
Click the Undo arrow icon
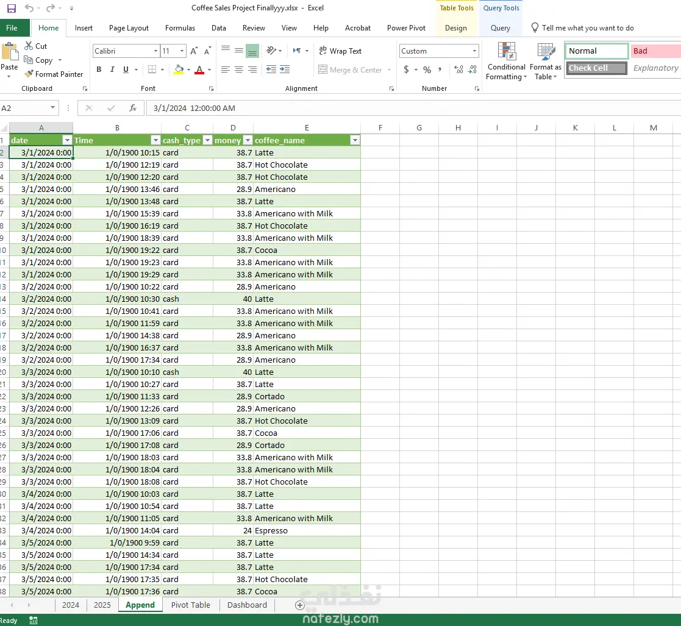(29, 8)
